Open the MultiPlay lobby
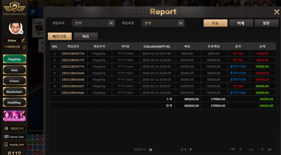The height and width of the screenshot is (155, 281). (x=14, y=103)
